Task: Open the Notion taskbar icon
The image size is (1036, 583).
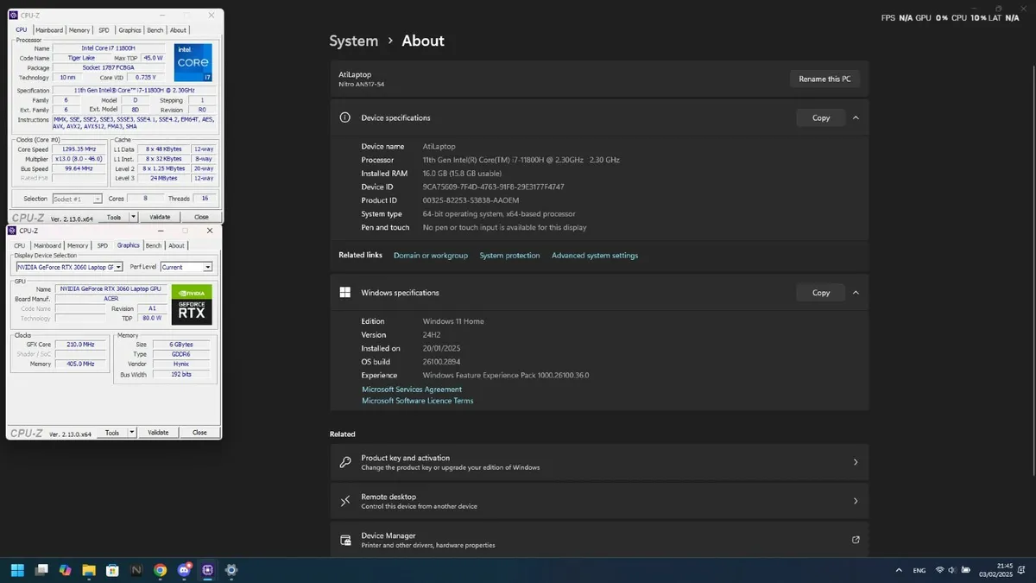Action: pos(136,570)
